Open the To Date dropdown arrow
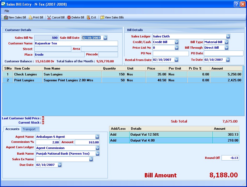Image resolution: width=247 pixels, height=187 pixels. coord(228,60)
